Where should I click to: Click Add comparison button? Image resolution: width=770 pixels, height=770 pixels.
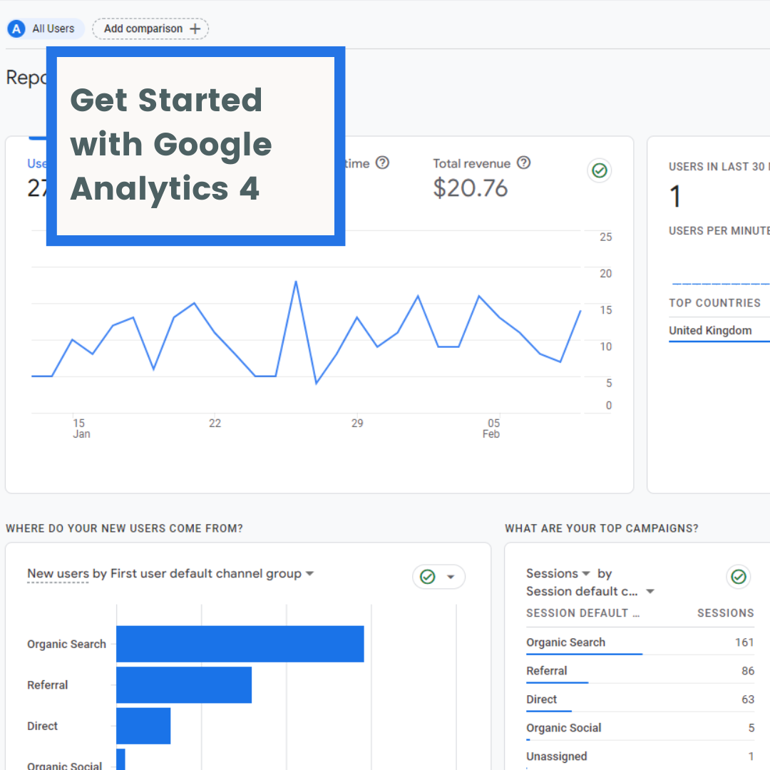[150, 29]
